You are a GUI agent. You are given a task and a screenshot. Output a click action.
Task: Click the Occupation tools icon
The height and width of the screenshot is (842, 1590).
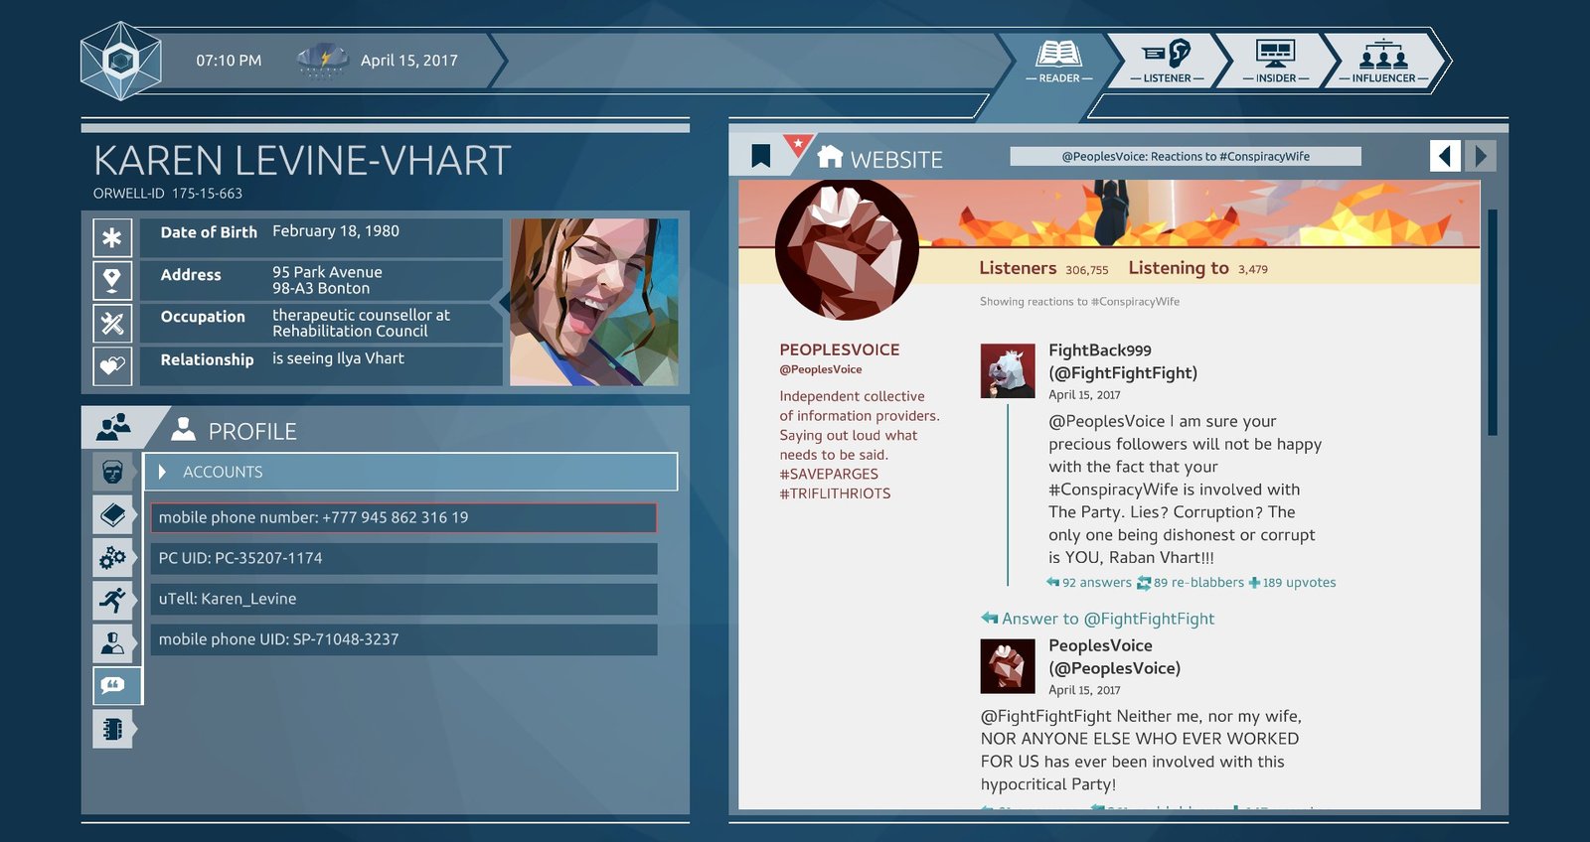pos(112,323)
